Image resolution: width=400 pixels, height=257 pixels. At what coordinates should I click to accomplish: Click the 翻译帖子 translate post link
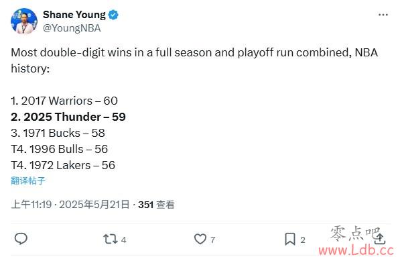point(28,181)
